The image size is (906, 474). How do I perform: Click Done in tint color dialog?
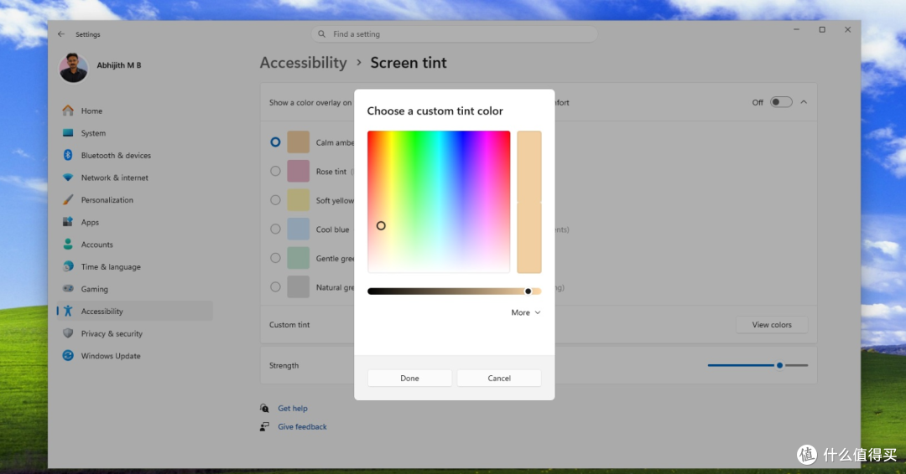click(x=409, y=378)
